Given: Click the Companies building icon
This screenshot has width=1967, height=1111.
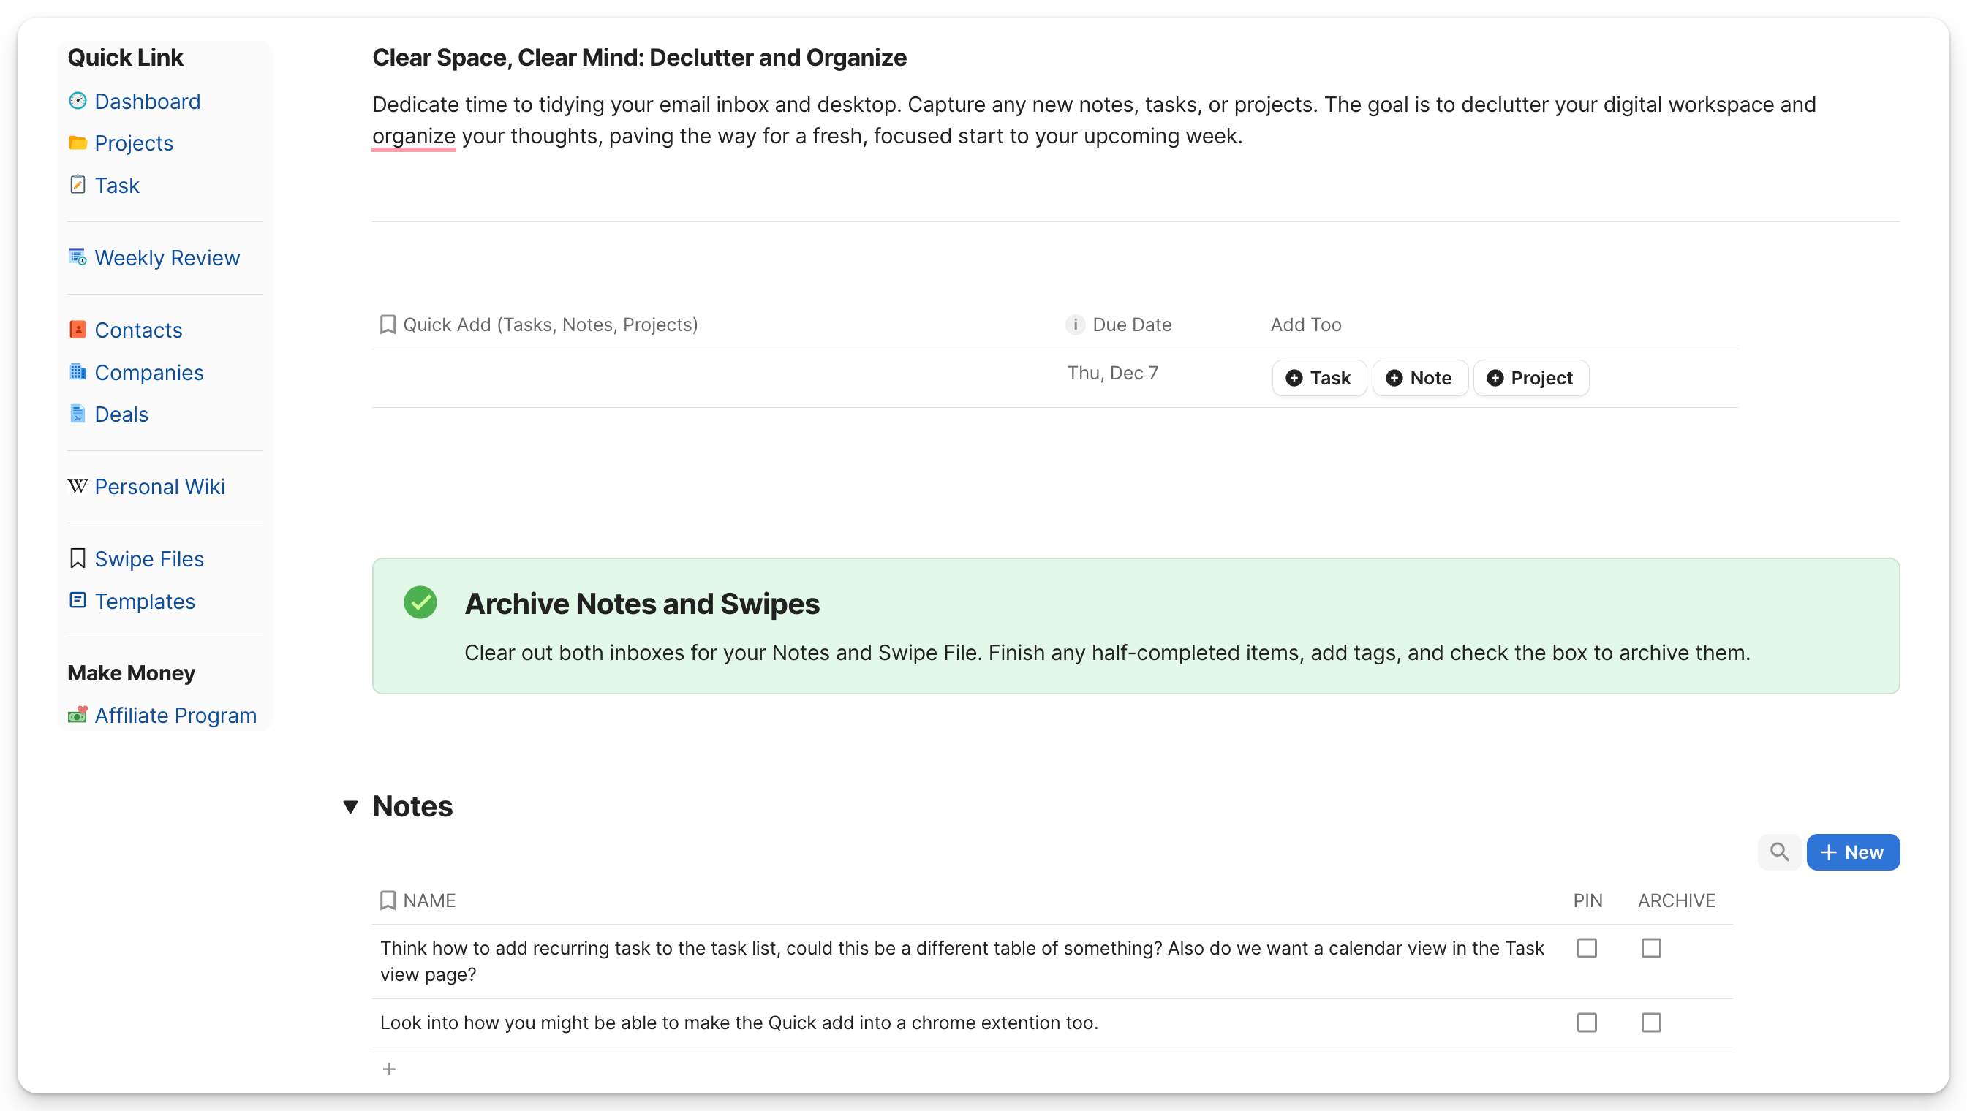Looking at the screenshot, I should tap(77, 371).
